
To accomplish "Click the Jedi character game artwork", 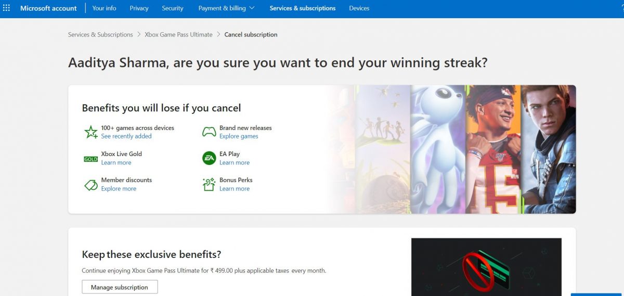I will click(x=548, y=149).
